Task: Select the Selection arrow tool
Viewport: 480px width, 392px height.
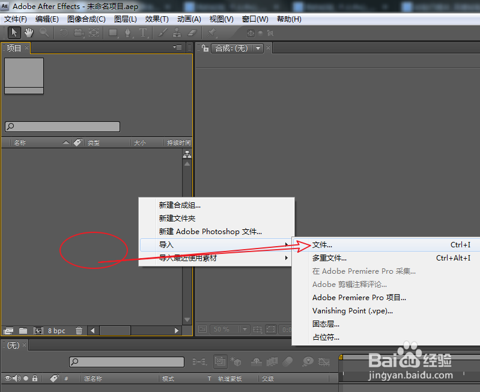Action: [14, 32]
